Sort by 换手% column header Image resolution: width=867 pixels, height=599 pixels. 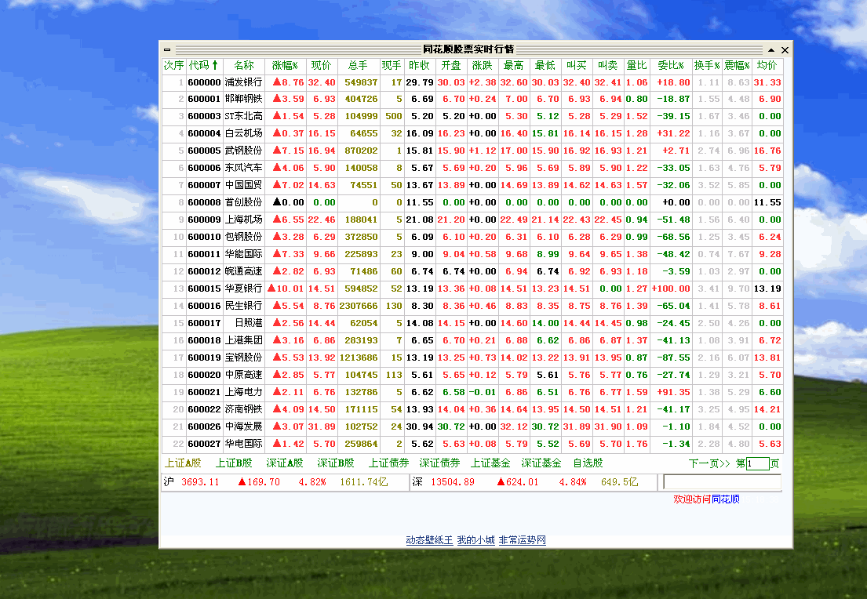707,65
